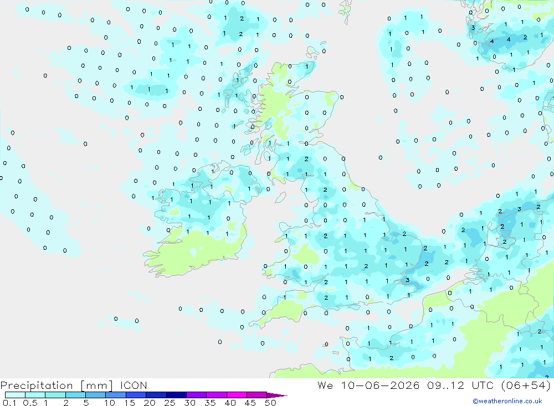Click the '0.1' legend scale label
The width and height of the screenshot is (554, 406).
point(9,403)
